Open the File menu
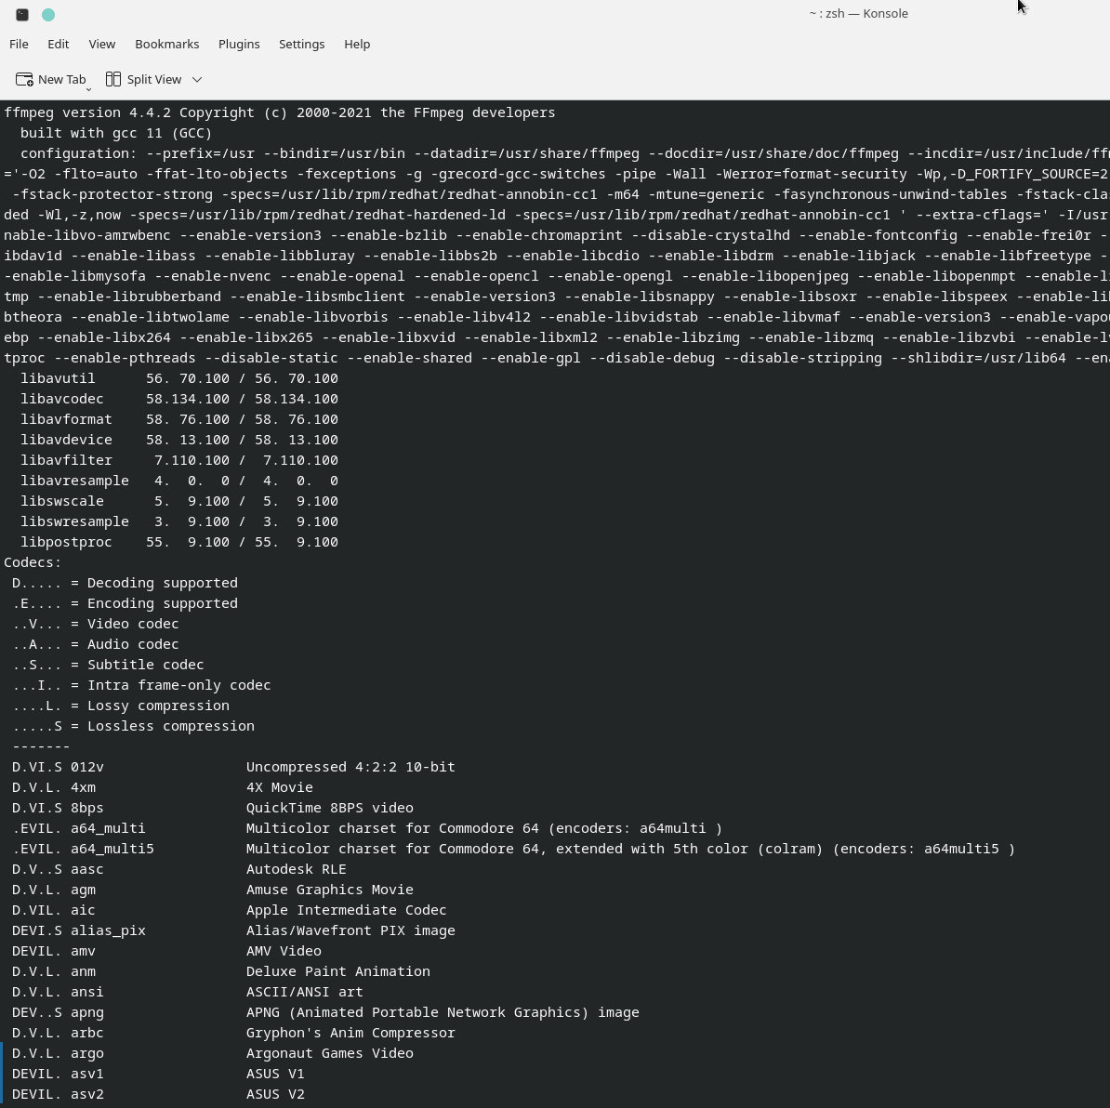Image resolution: width=1110 pixels, height=1108 pixels. click(19, 44)
